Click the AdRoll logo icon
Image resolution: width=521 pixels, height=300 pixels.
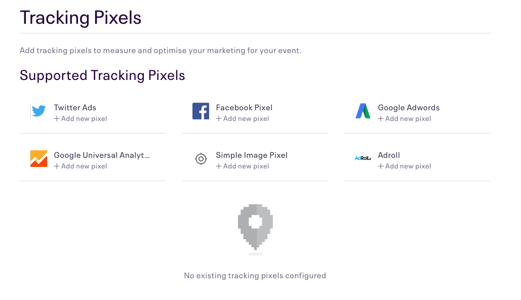pos(363,158)
